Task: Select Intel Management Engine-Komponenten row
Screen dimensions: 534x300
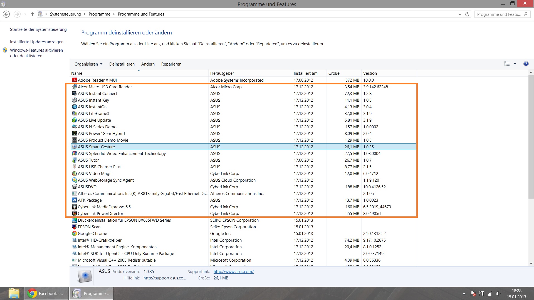Action: pos(244,247)
